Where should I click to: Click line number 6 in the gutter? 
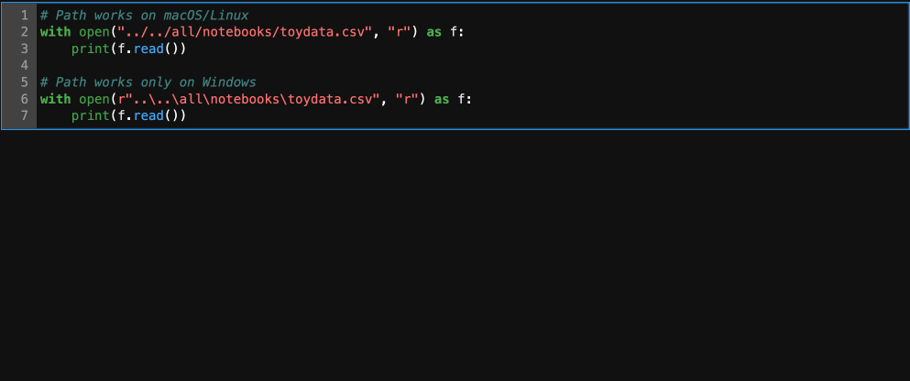[x=25, y=99]
